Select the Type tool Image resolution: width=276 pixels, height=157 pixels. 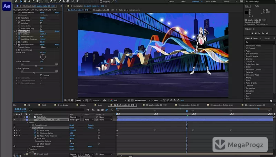pyautogui.click(x=55, y=1)
